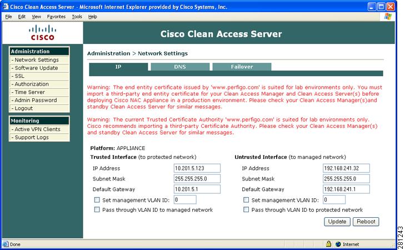Screen dimensions: 405x250
Task: Click the 'Administration > Network Settings' breadcrumb
Action: [x=137, y=53]
